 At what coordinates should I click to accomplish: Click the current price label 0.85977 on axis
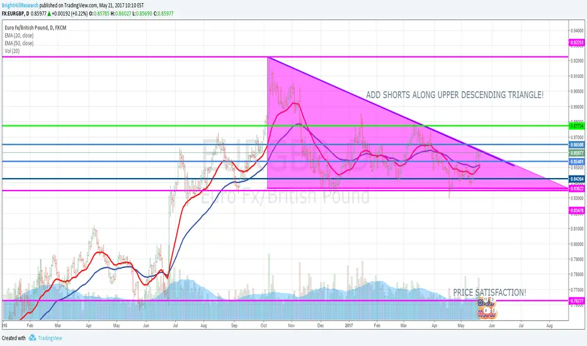click(576, 153)
